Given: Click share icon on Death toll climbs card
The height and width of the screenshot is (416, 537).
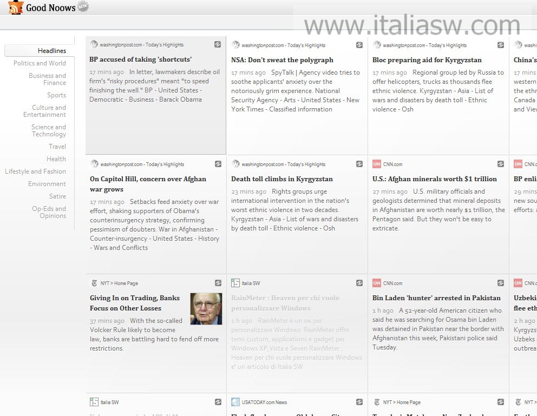Looking at the screenshot, I should [x=359, y=164].
